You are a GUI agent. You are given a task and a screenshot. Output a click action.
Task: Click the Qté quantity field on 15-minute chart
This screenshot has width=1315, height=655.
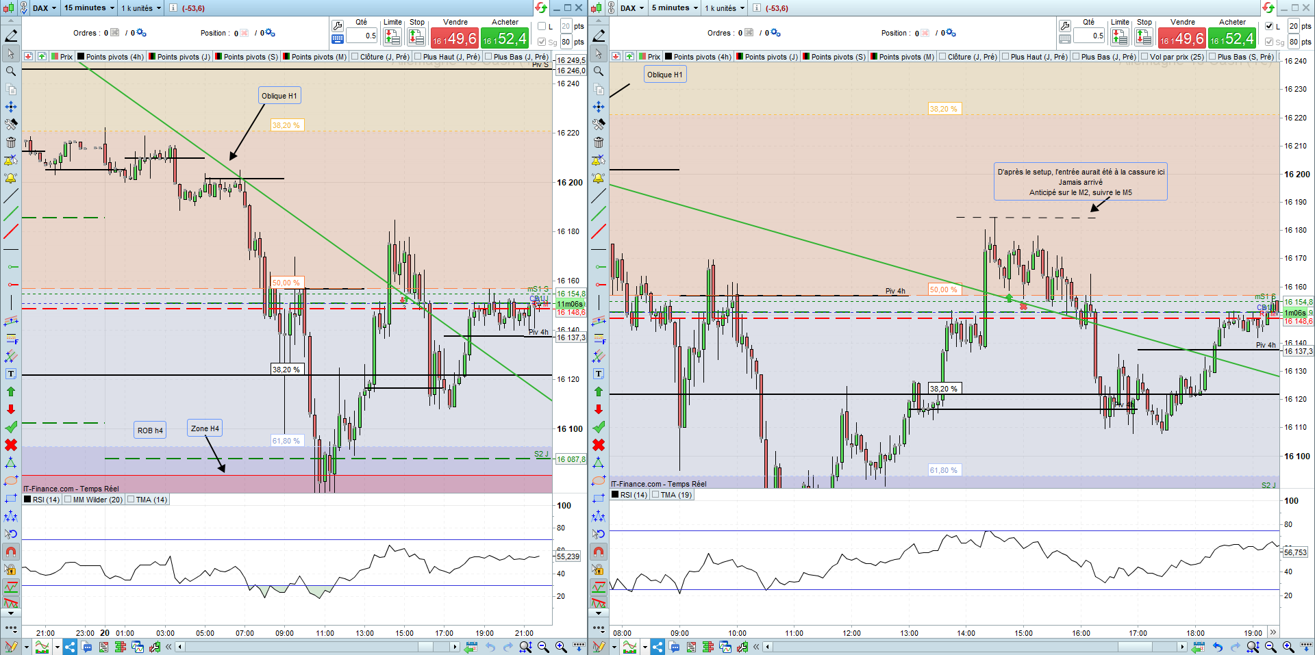click(362, 36)
